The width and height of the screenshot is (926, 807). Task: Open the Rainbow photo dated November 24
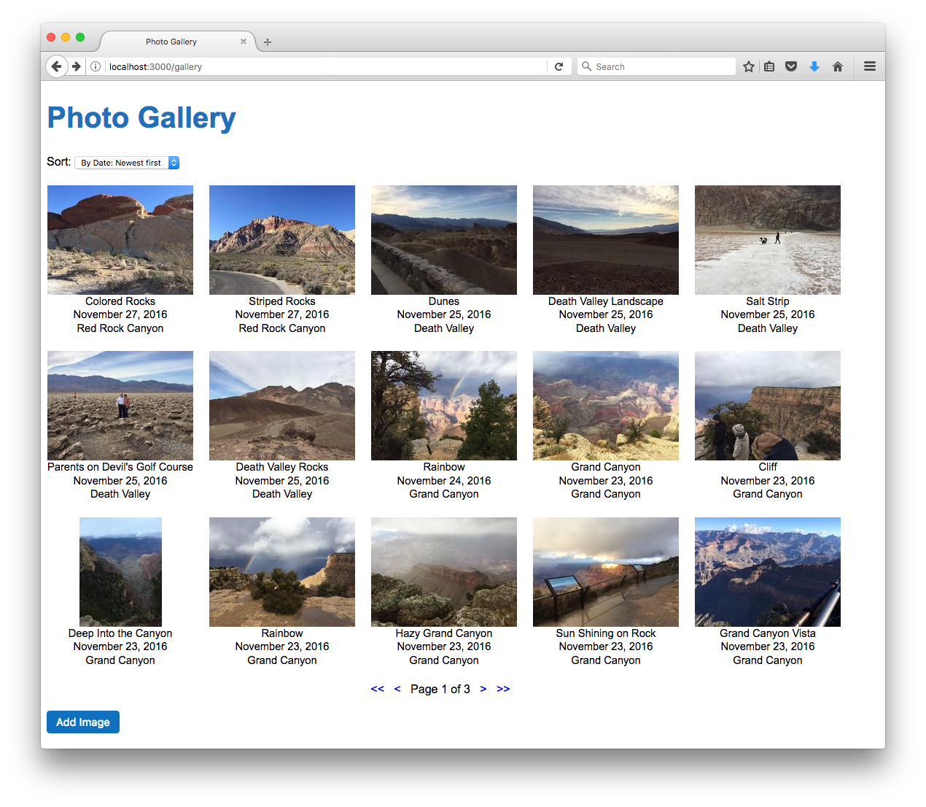coord(444,406)
